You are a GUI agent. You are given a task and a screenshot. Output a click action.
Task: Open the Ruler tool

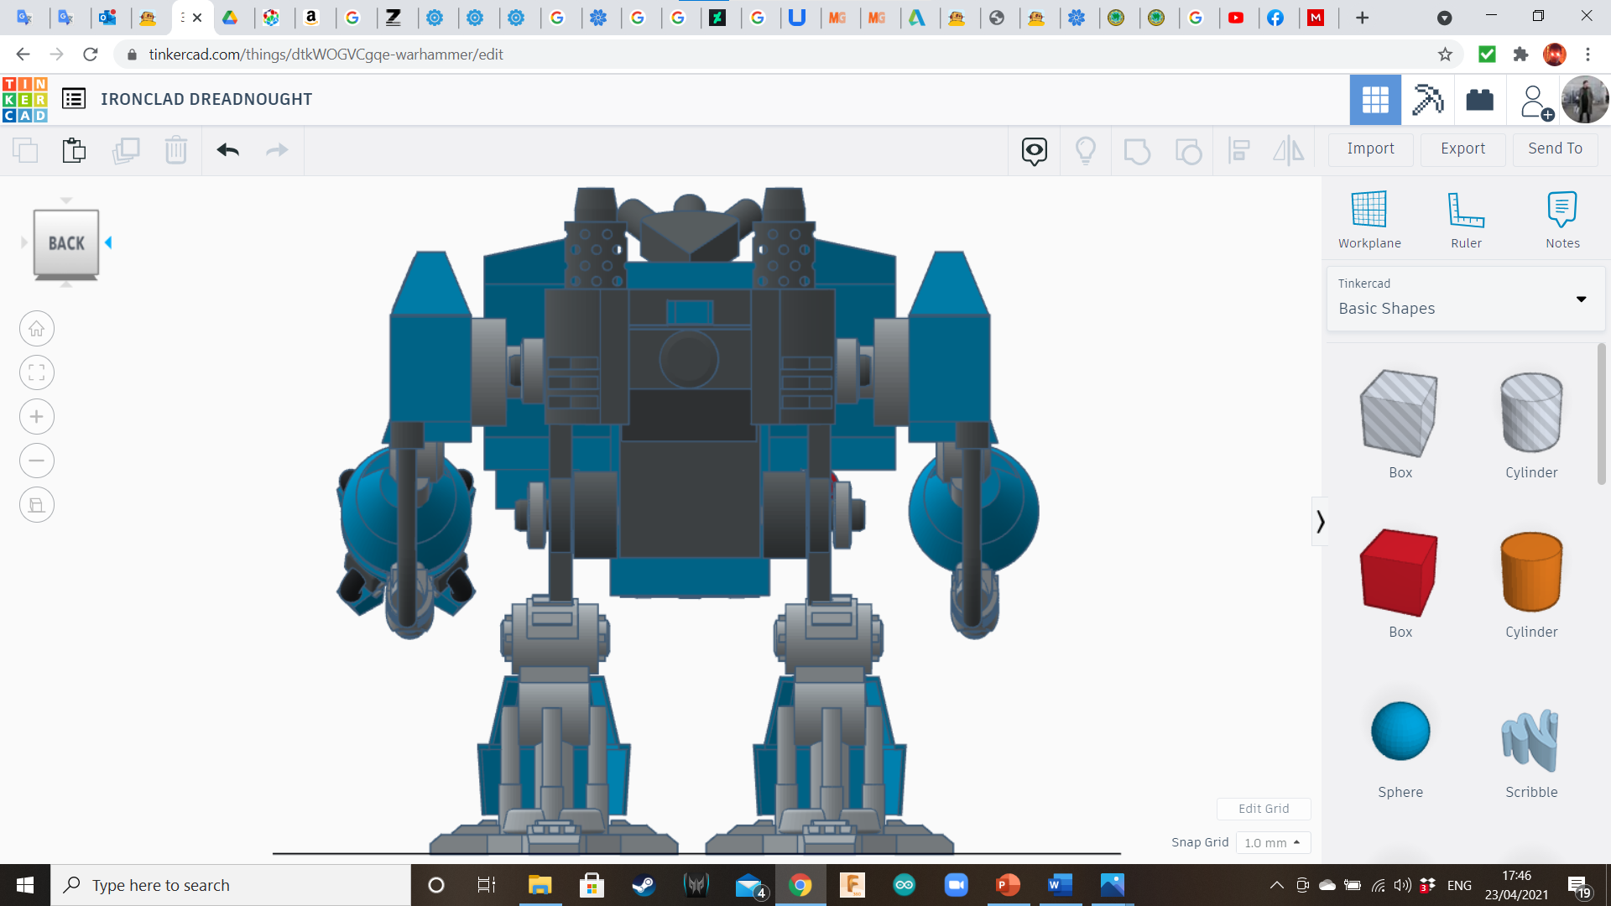(x=1466, y=220)
